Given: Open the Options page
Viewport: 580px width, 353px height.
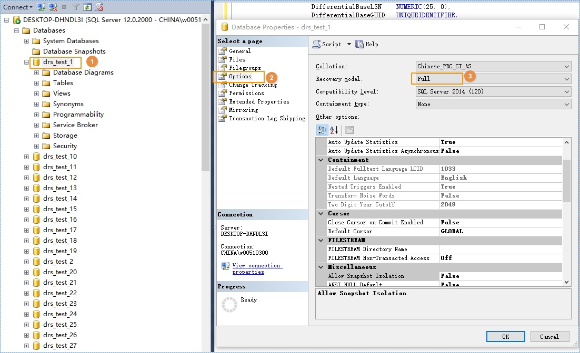Looking at the screenshot, I should pos(239,77).
